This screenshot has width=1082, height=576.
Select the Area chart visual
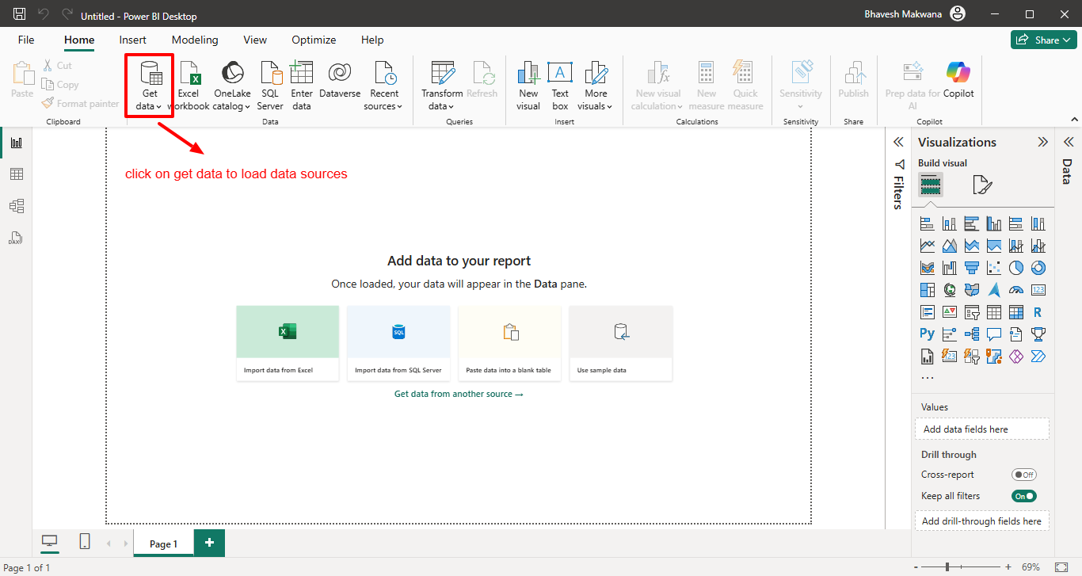point(949,246)
